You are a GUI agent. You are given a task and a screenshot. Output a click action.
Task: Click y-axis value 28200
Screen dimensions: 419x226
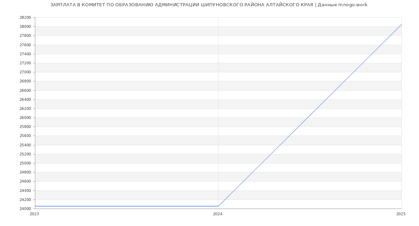pyautogui.click(x=25, y=17)
